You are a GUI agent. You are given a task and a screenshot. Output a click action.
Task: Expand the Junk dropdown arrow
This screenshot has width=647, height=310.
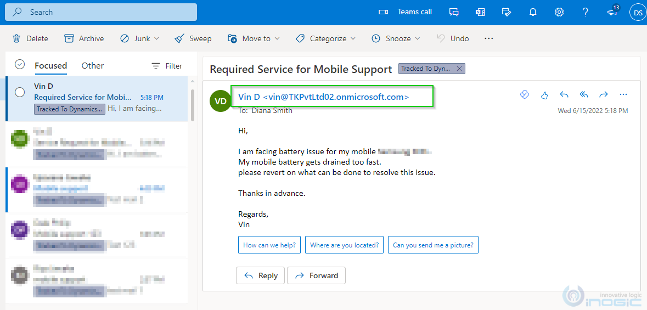point(157,38)
